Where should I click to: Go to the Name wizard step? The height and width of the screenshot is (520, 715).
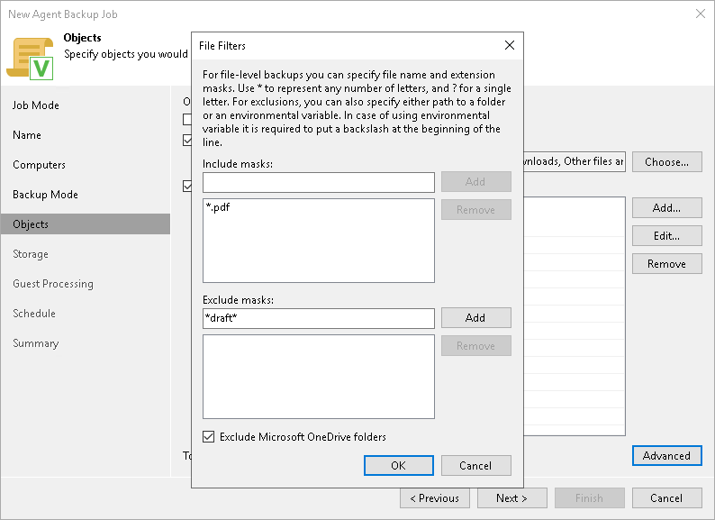[27, 135]
